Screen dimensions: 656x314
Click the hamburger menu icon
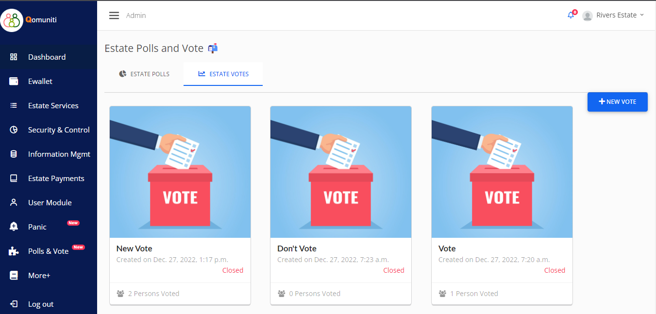114,16
